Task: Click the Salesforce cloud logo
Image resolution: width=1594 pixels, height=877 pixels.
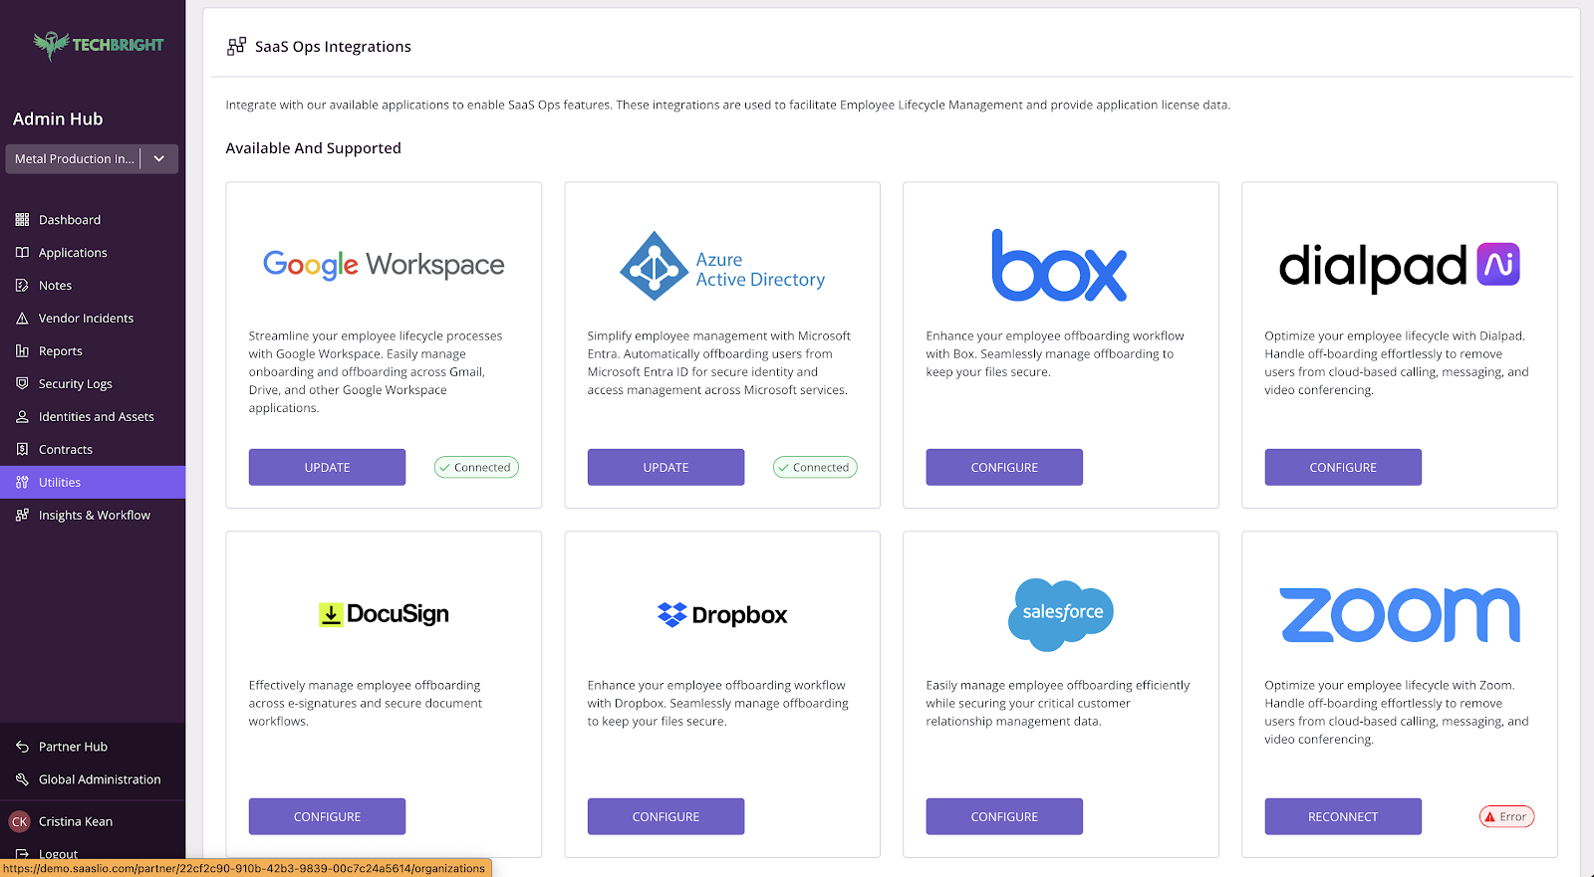Action: point(1061,614)
